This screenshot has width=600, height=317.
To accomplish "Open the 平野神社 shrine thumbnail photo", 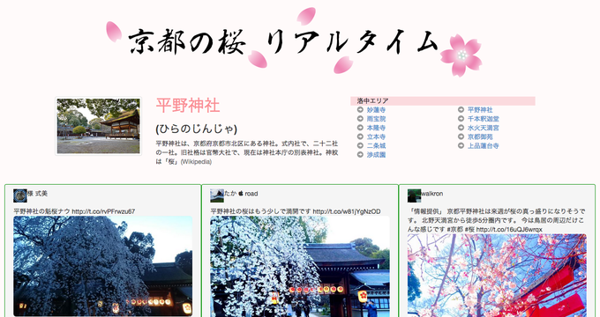I will [x=98, y=126].
